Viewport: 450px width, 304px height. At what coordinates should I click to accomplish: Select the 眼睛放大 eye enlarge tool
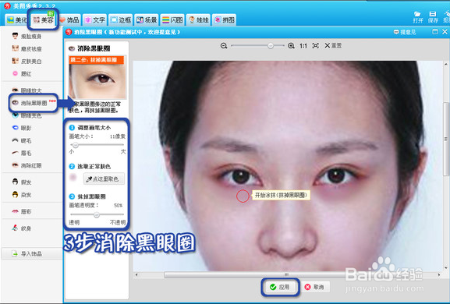click(x=27, y=90)
